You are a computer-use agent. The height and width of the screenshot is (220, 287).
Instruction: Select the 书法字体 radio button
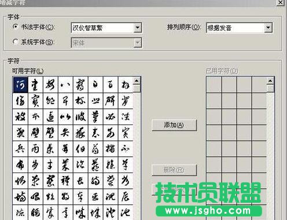[x=16, y=27]
